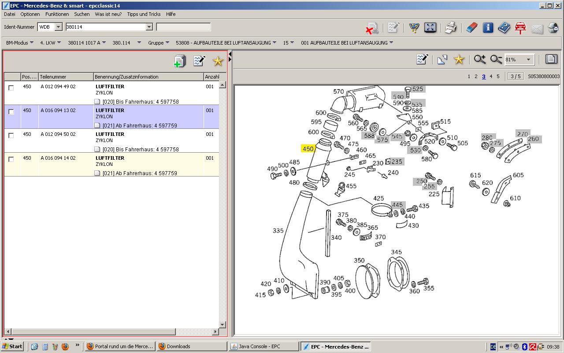Expand the 380.114 dropdown

(x=139, y=43)
